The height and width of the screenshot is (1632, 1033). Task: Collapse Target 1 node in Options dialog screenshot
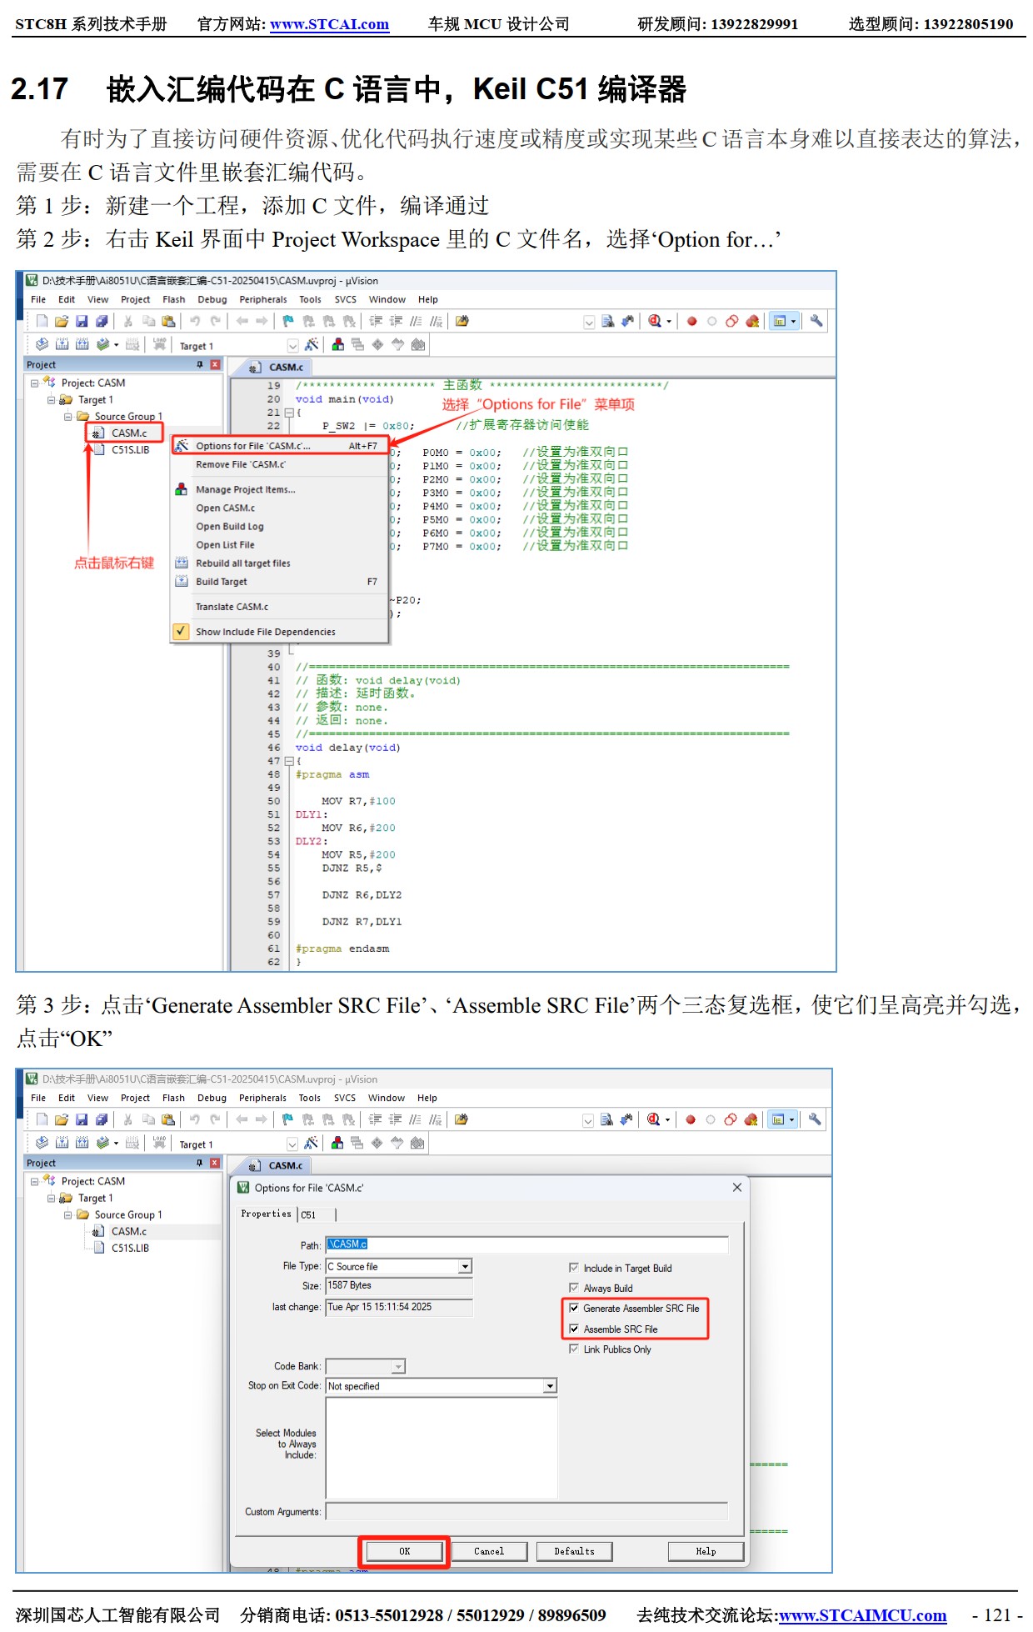click(x=52, y=1198)
